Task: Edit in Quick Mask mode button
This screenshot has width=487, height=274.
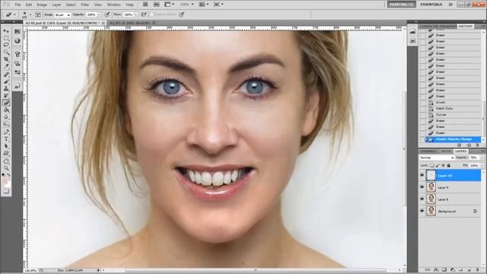Action: tap(6, 191)
